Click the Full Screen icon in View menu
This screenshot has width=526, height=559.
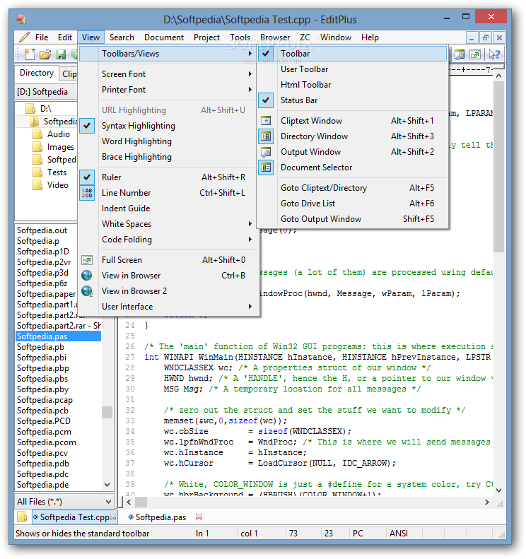point(87,260)
